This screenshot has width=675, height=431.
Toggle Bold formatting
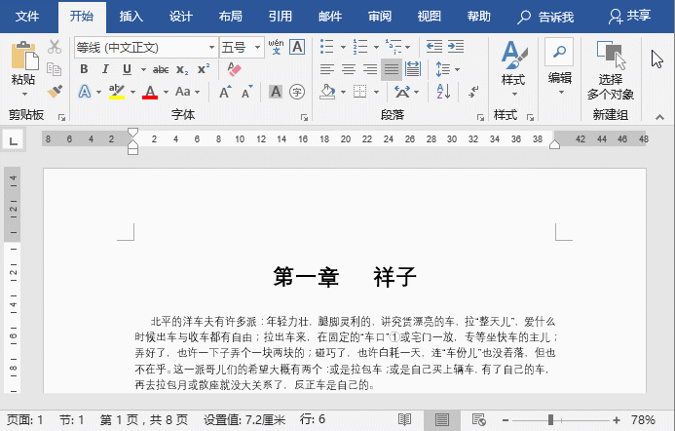(84, 69)
